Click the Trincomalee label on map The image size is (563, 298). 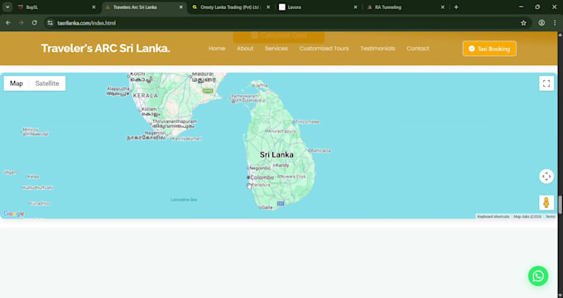pyautogui.click(x=307, y=122)
